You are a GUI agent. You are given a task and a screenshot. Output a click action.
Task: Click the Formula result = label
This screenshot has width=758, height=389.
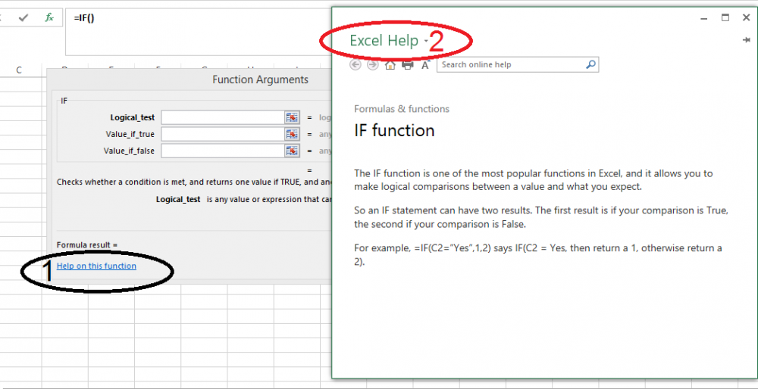point(87,244)
